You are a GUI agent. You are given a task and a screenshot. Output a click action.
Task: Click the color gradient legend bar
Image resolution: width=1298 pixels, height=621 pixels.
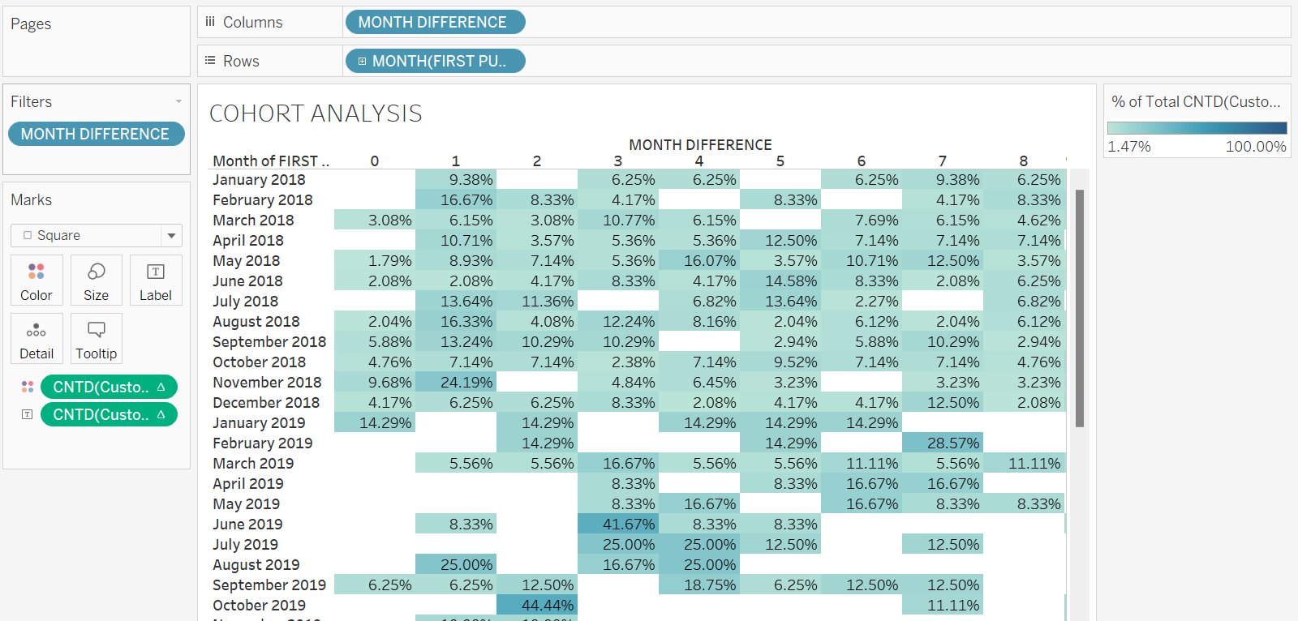coord(1197,128)
